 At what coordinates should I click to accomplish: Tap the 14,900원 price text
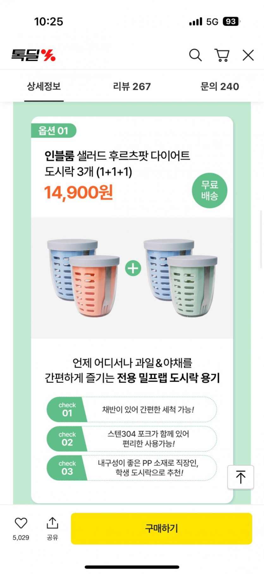(x=78, y=192)
